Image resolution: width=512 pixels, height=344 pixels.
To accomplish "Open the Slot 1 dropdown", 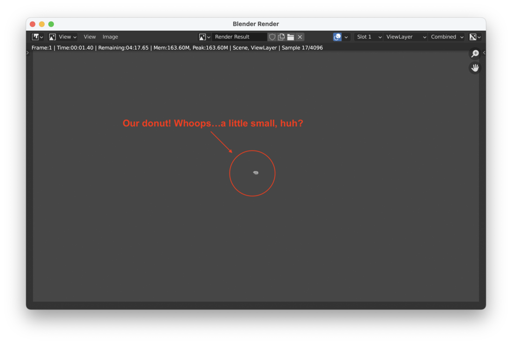I will click(x=368, y=37).
